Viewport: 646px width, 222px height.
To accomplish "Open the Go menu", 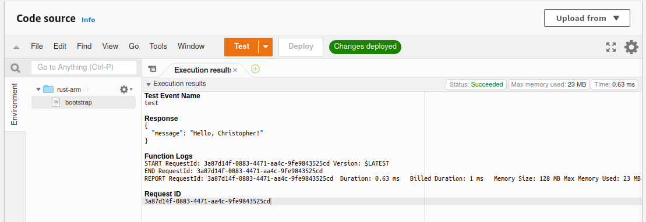I will [133, 46].
